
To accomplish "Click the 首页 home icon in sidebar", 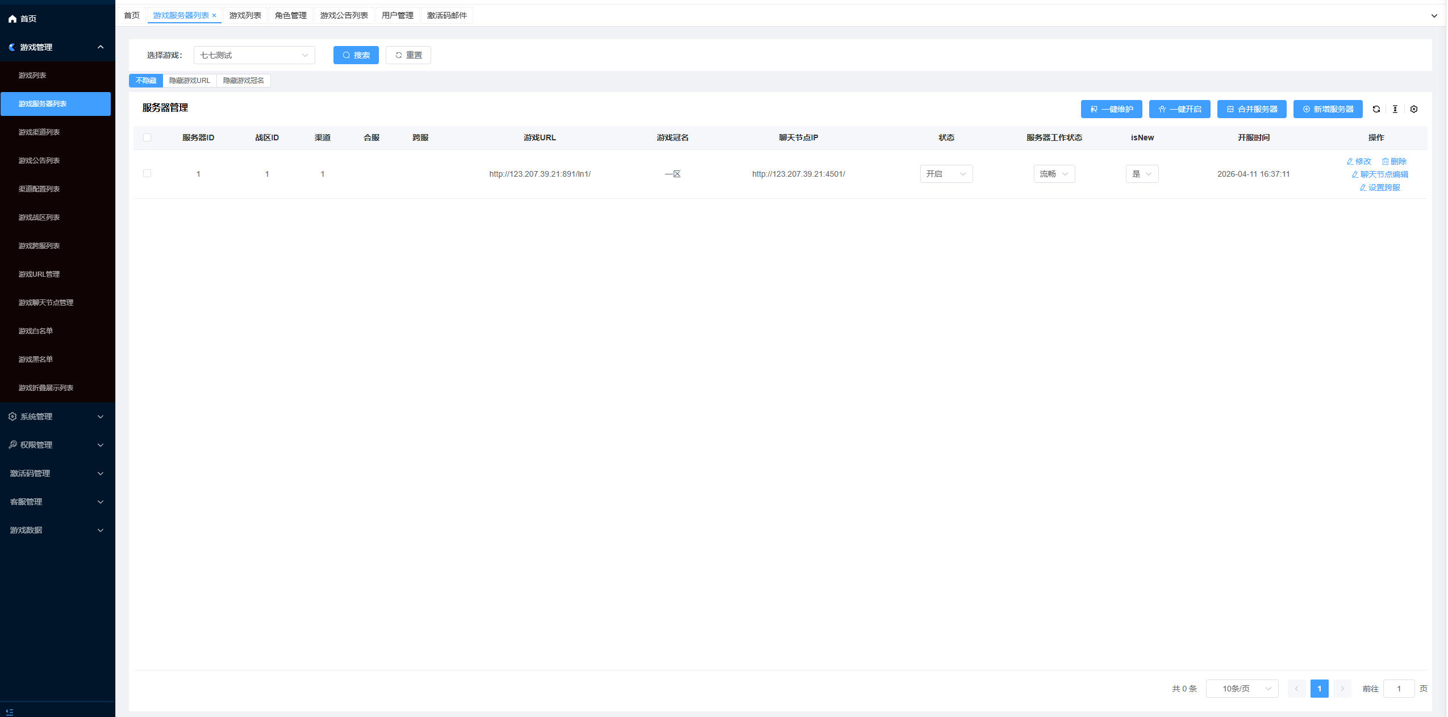I will tap(12, 19).
